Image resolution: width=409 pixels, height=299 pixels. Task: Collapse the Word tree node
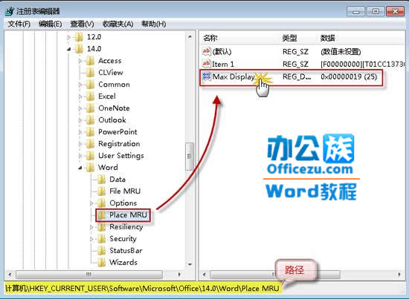click(x=80, y=168)
